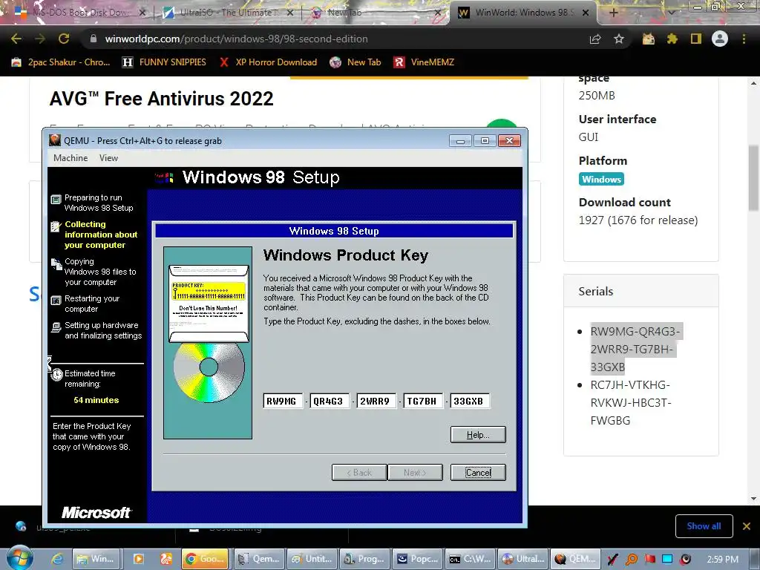Open the QEMU Machine menu
The image size is (760, 570).
pos(71,158)
